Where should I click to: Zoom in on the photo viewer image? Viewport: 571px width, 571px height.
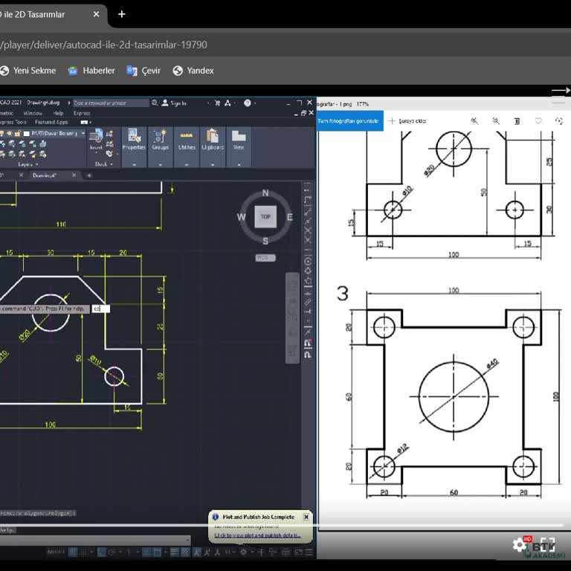click(474, 121)
